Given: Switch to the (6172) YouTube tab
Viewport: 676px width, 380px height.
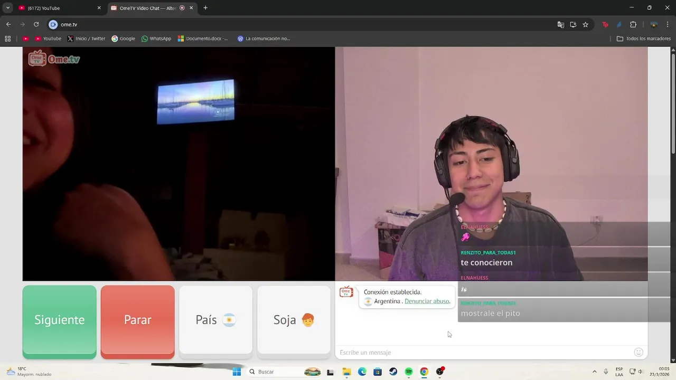Looking at the screenshot, I should pyautogui.click(x=60, y=8).
